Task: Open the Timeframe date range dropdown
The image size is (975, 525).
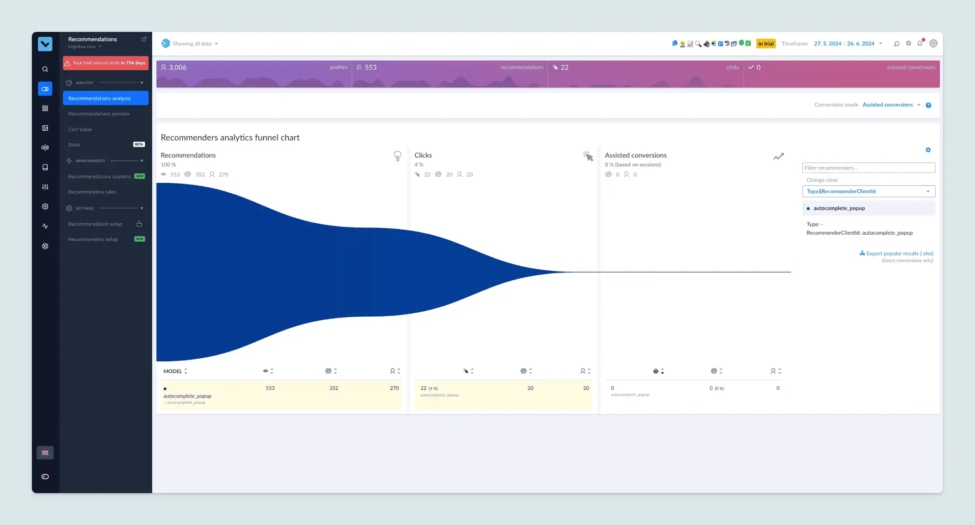Action: point(848,44)
